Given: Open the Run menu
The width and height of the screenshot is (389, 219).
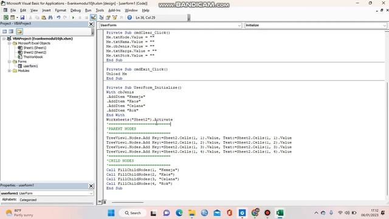Looking at the screenshot, I should pyautogui.click(x=88, y=10).
